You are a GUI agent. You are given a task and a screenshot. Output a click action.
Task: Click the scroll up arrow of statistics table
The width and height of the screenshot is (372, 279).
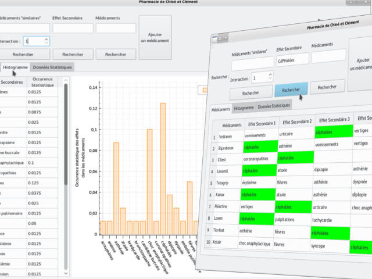[66, 80]
